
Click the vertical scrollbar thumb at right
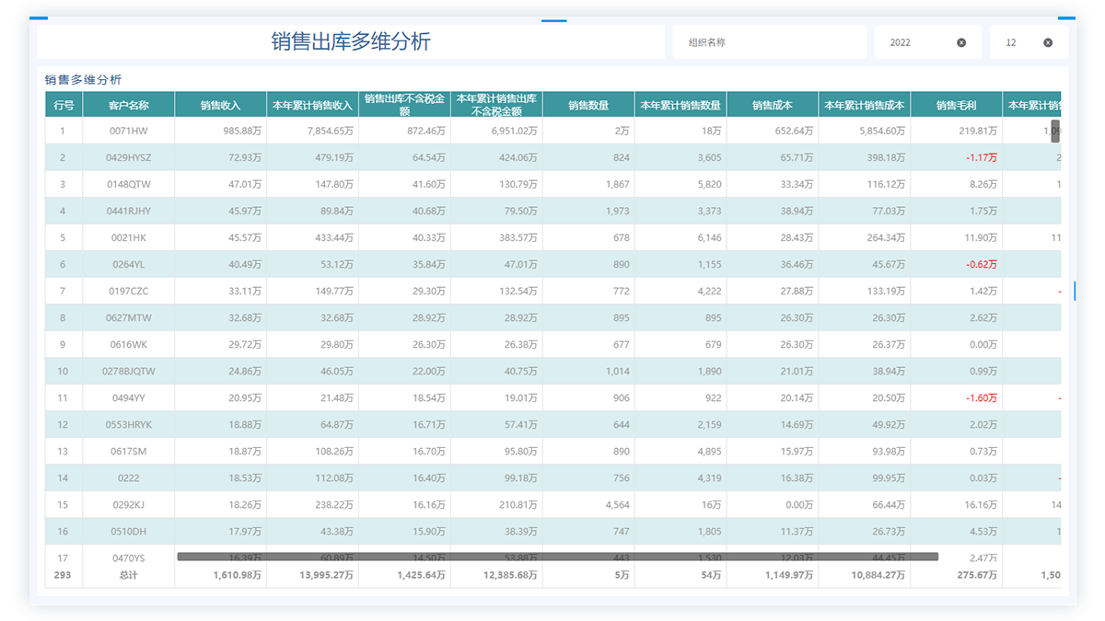tap(1055, 130)
